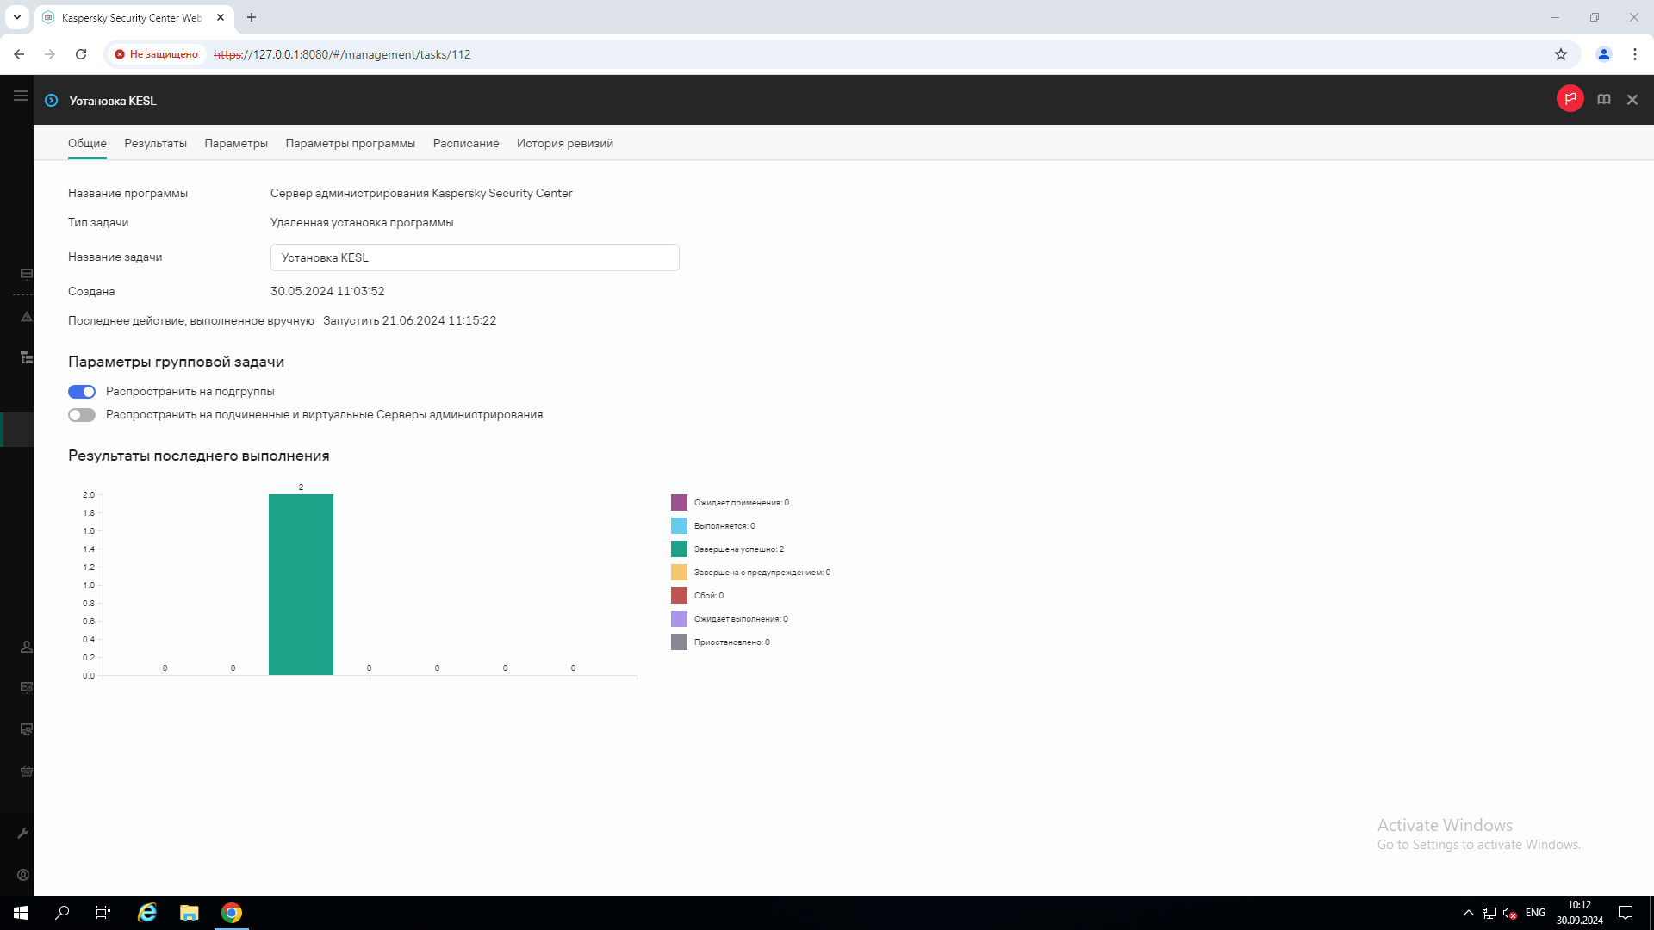Click the Не защищено security warning chip
Image resolution: width=1654 pixels, height=930 pixels.
[x=157, y=54]
